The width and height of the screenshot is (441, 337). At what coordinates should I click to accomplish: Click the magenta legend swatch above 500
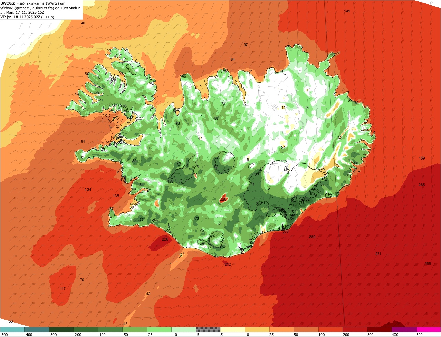point(429,329)
